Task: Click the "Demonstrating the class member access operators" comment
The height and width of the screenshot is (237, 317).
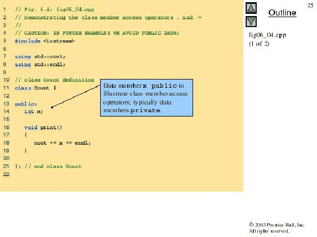Action: tap(108, 17)
